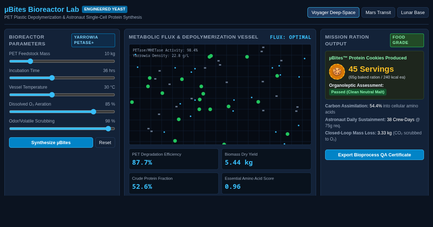Click the Synthesize µBites button

(51, 142)
